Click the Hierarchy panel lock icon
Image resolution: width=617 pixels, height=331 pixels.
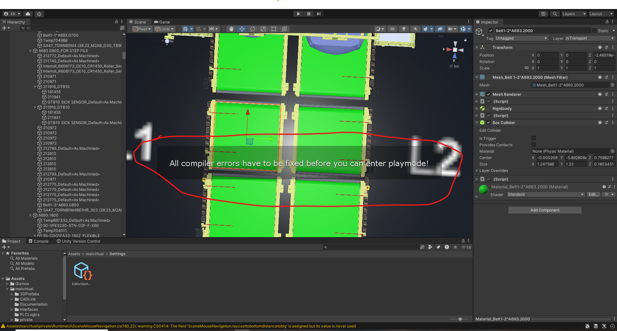click(x=116, y=22)
